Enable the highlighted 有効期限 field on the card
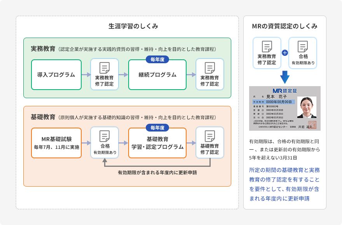342x225 pixels. coord(273,102)
